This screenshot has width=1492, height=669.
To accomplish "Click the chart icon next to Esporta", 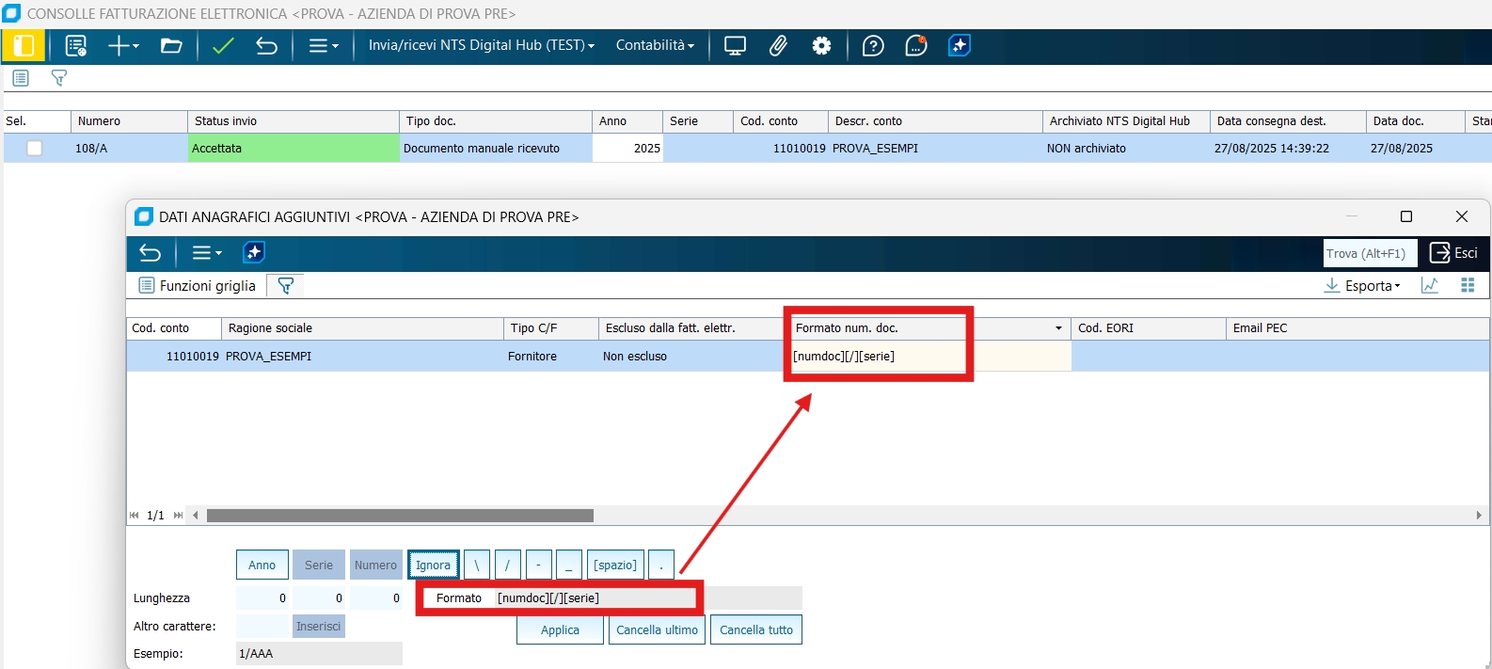I will pyautogui.click(x=1430, y=285).
